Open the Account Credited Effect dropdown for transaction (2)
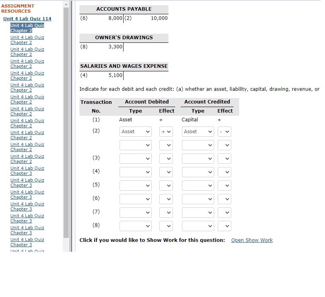 click(224, 131)
